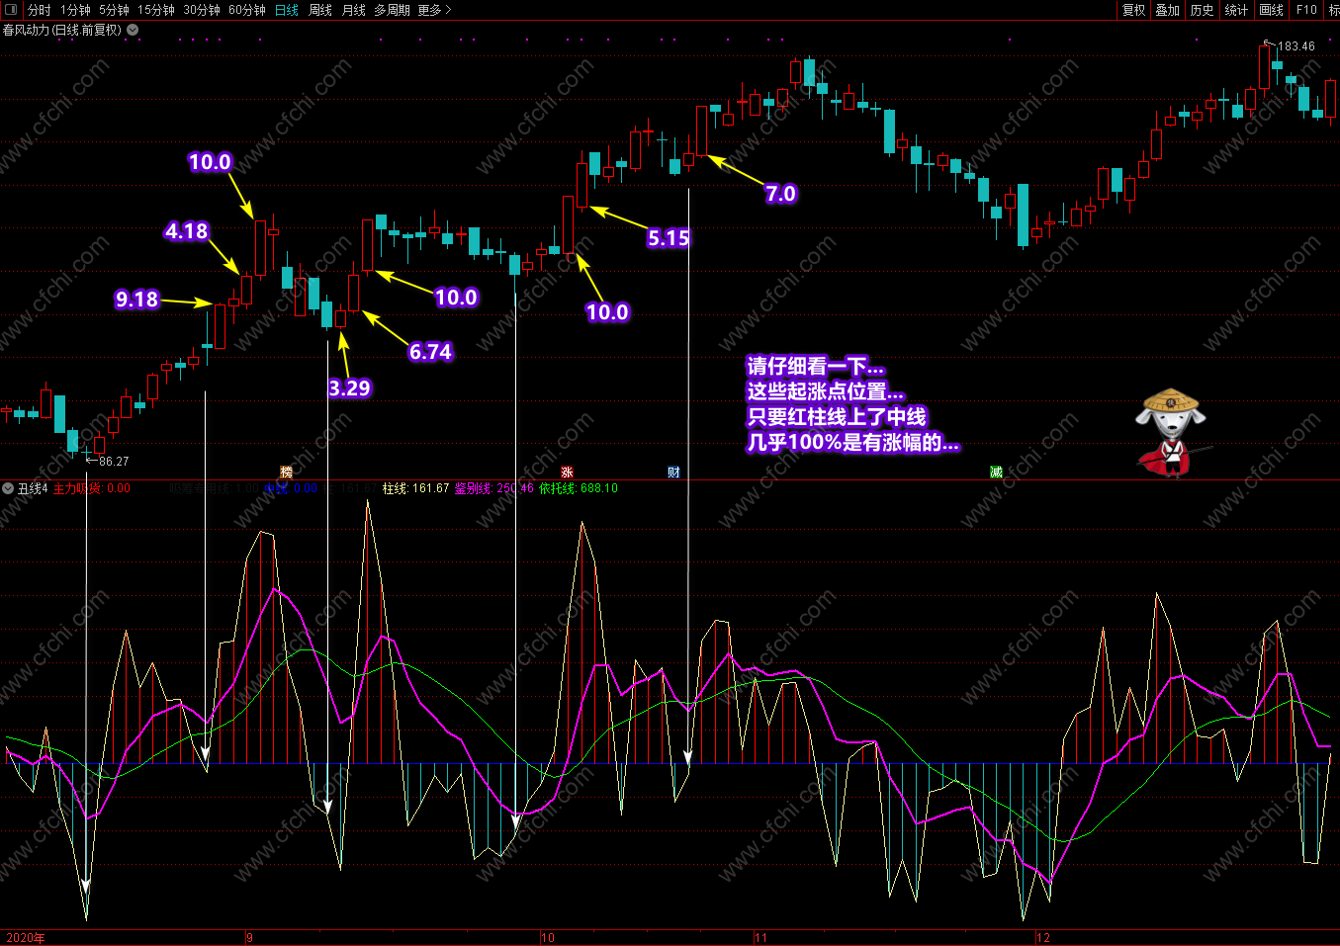Open the F10 company info

[x=1306, y=10]
